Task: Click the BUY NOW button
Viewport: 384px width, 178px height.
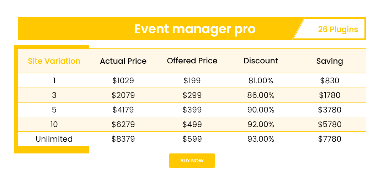Action: click(x=192, y=161)
